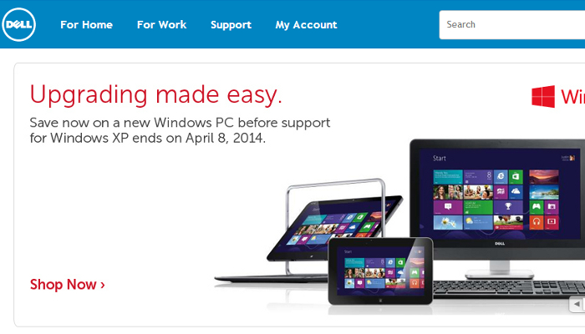Click the SkyDrive cloud tile on monitor
This screenshot has height=334, width=585.
click(x=516, y=191)
